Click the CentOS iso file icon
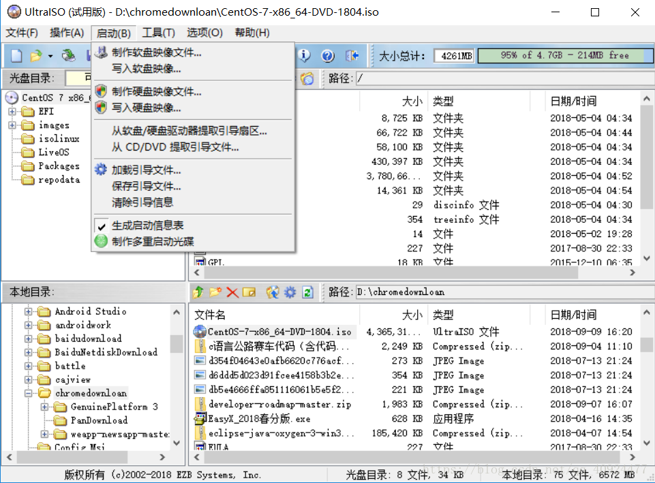The image size is (655, 483). pyautogui.click(x=200, y=332)
